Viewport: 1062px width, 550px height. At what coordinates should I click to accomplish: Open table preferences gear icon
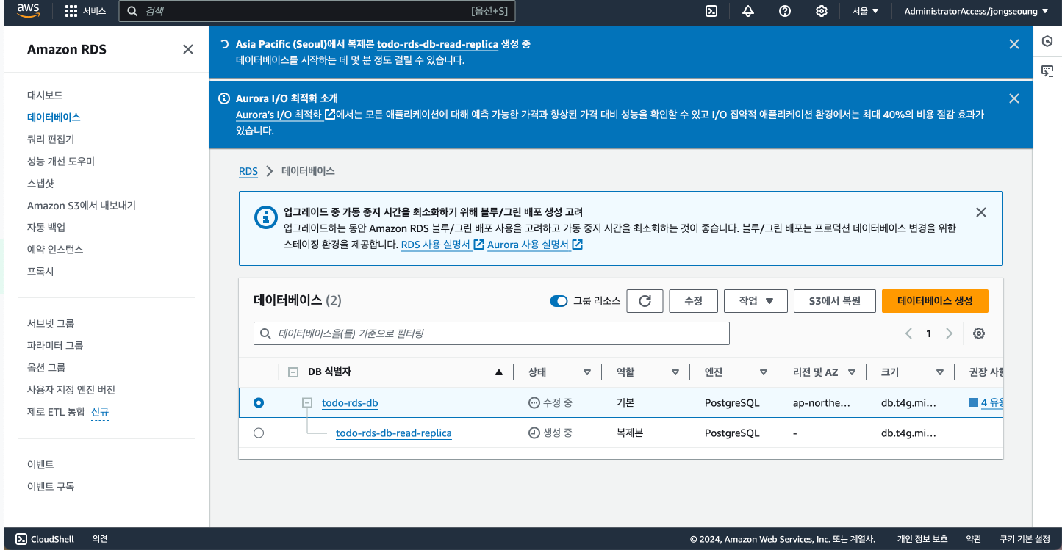click(979, 333)
